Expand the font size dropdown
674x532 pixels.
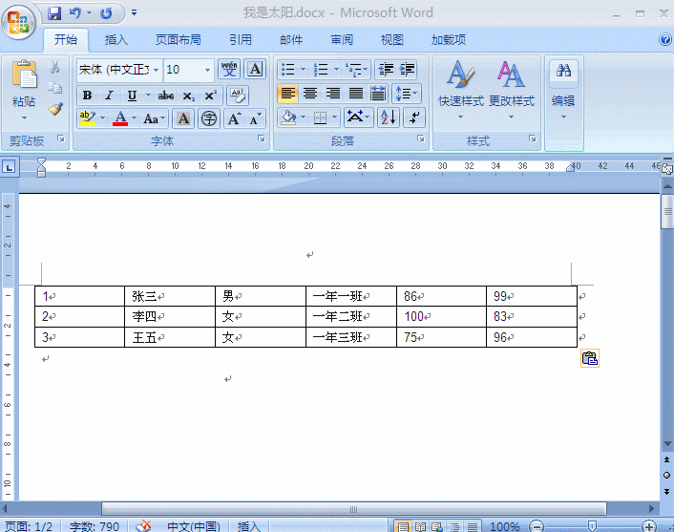[x=207, y=70]
